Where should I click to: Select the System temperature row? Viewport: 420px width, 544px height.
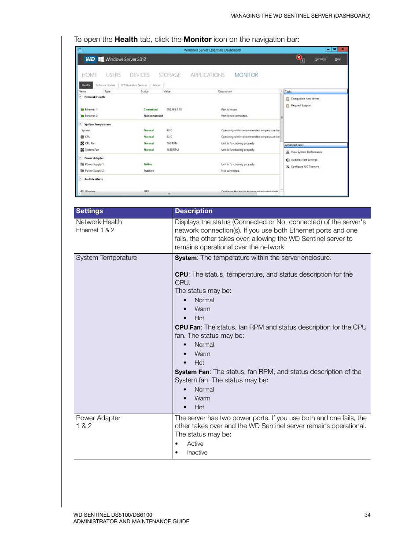pyautogui.click(x=179, y=130)
